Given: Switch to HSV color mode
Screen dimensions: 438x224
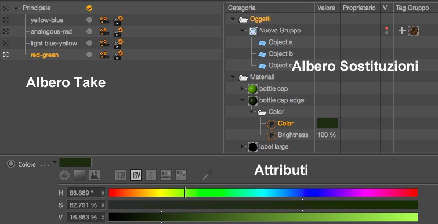Looking at the screenshot, I should (136, 175).
